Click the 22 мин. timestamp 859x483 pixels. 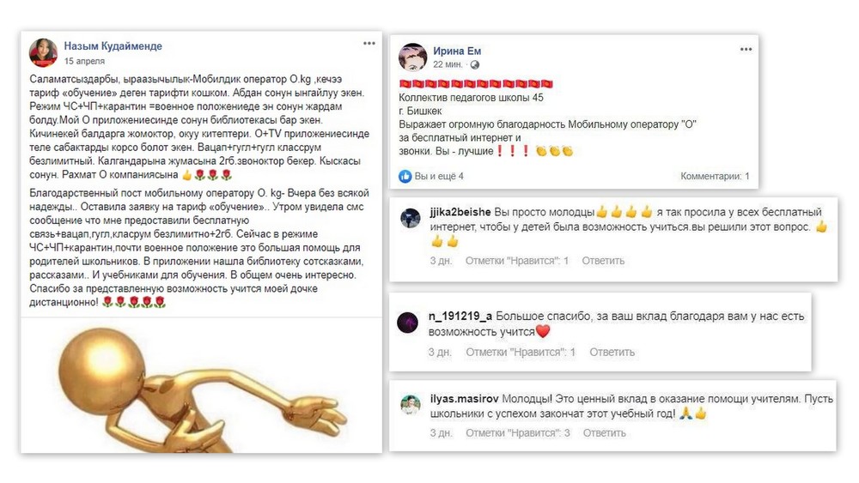tap(448, 64)
